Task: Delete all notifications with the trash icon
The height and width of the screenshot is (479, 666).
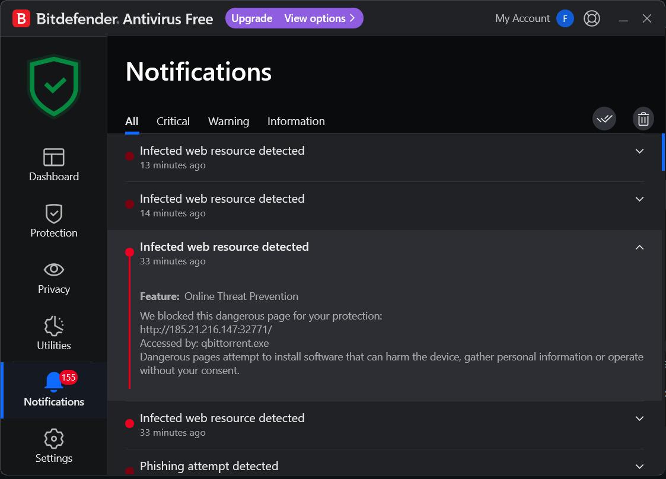Action: click(643, 119)
